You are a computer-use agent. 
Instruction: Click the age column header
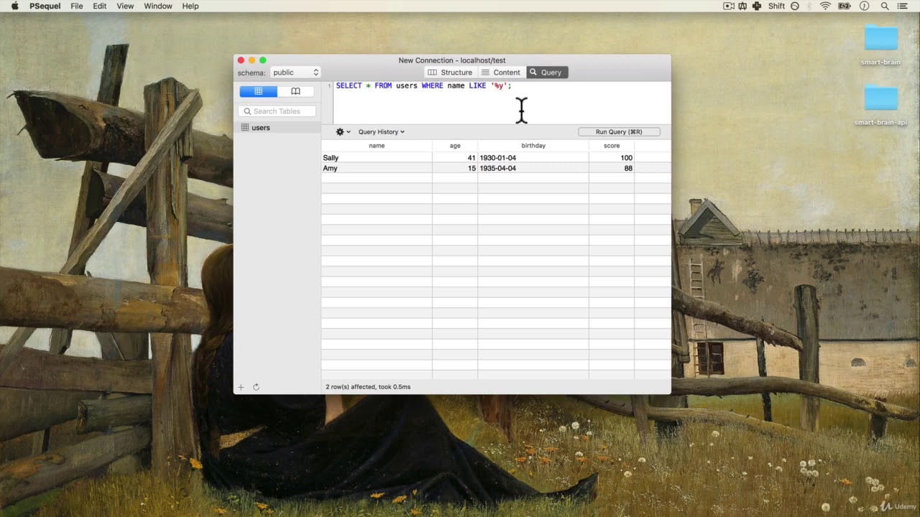[x=455, y=146]
